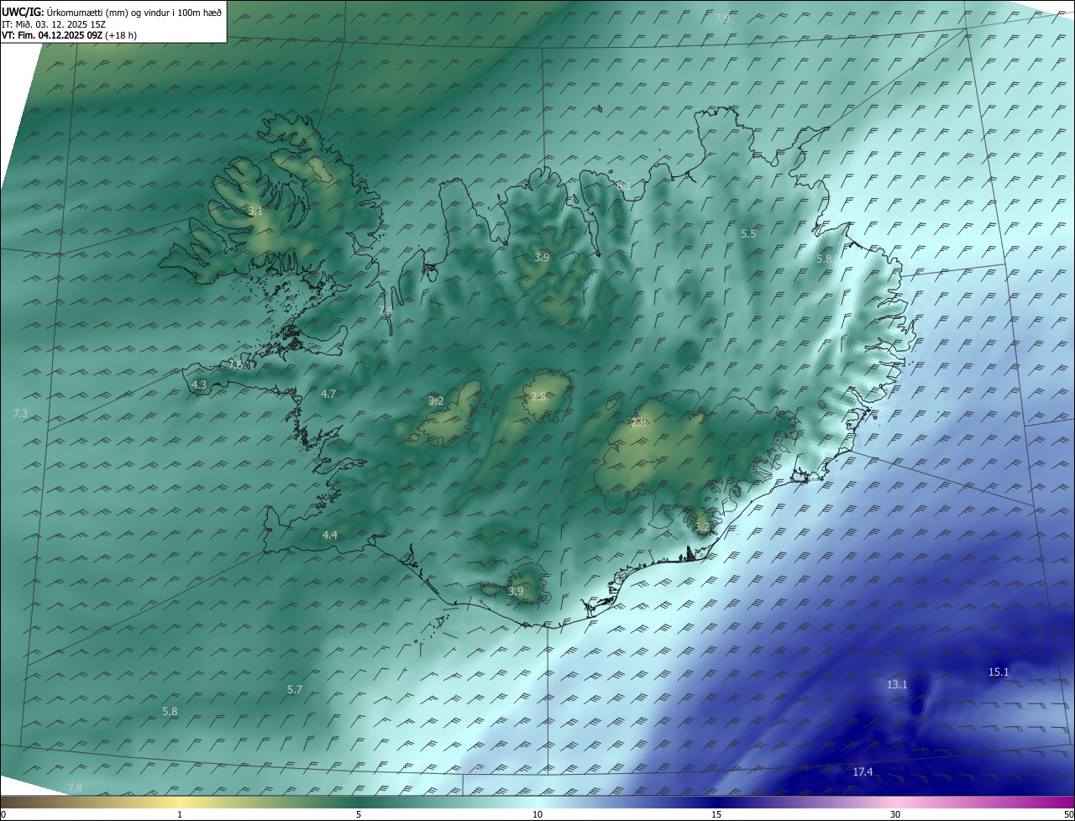Pick the yellow segment of the precipitation color bar
The image size is (1075, 821).
180,803
